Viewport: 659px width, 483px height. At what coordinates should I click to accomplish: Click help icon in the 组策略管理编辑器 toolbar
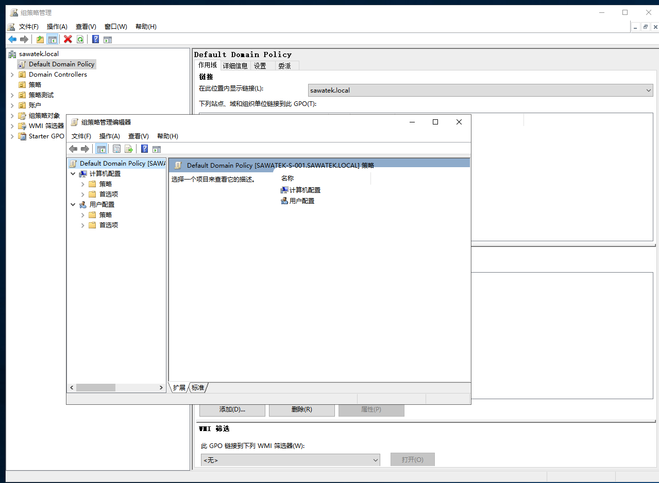pos(144,149)
